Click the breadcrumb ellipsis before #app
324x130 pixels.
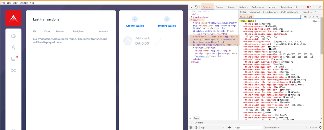[x=190, y=118]
